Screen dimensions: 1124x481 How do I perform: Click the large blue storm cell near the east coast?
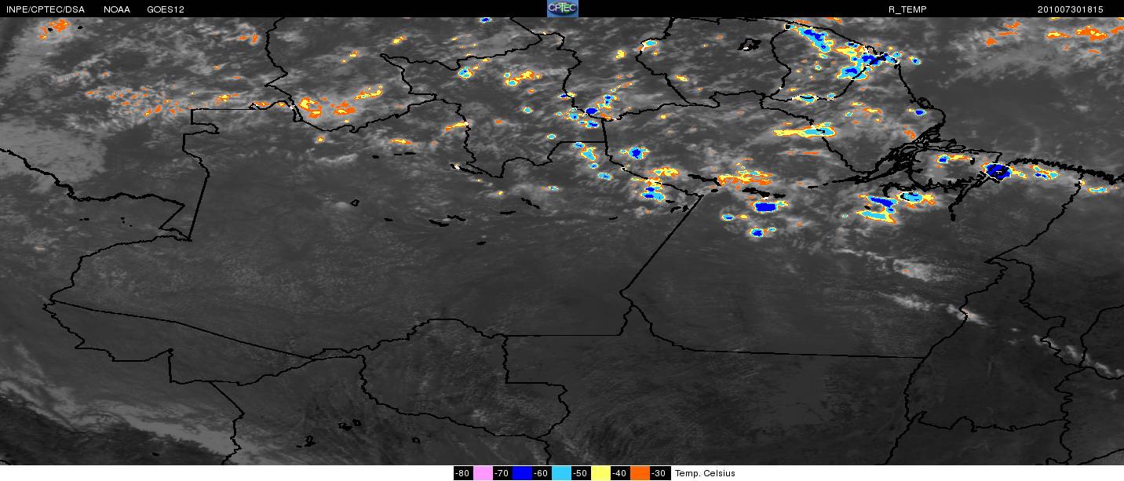tap(997, 170)
